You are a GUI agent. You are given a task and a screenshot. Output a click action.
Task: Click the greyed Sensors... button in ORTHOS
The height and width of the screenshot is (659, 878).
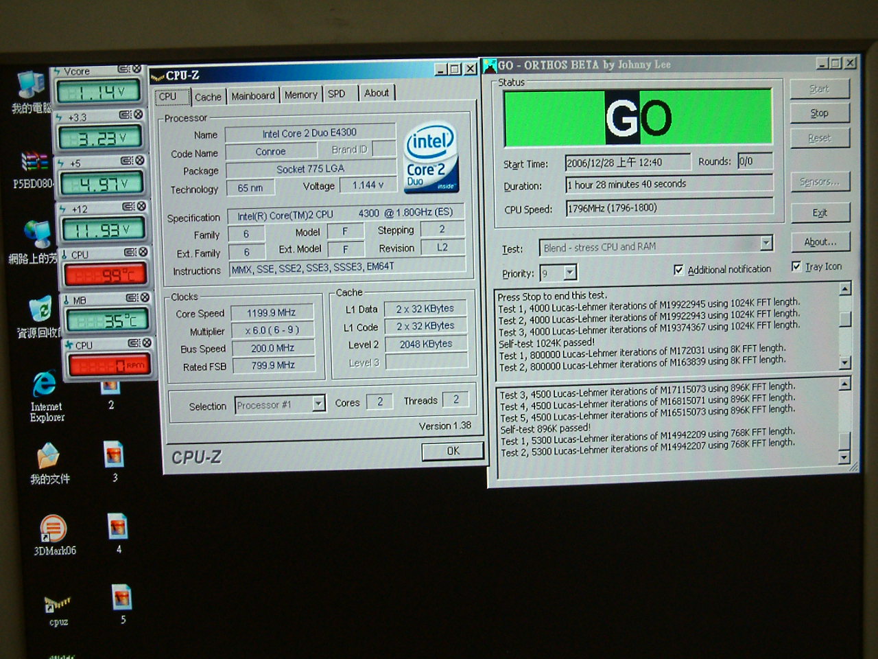point(820,181)
